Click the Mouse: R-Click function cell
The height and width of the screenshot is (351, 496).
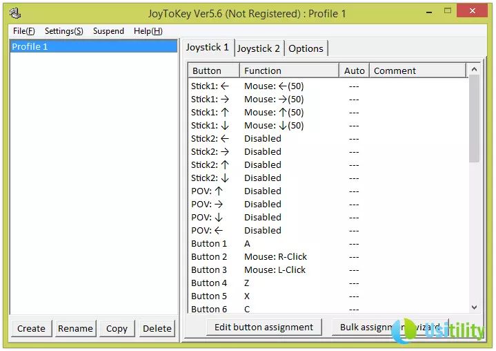(275, 257)
